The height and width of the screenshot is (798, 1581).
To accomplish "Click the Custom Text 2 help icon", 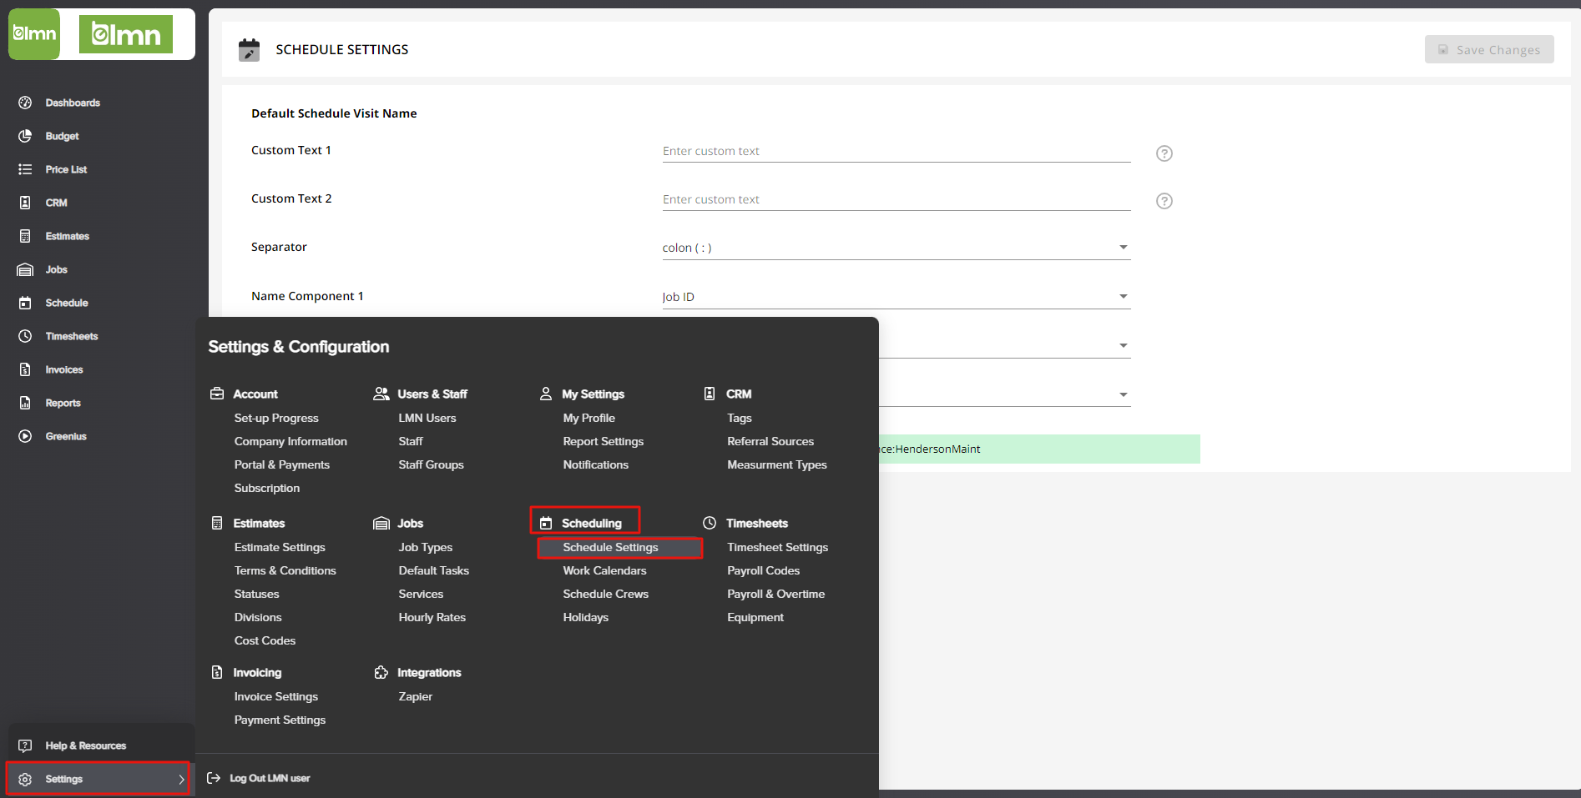I will (x=1164, y=201).
